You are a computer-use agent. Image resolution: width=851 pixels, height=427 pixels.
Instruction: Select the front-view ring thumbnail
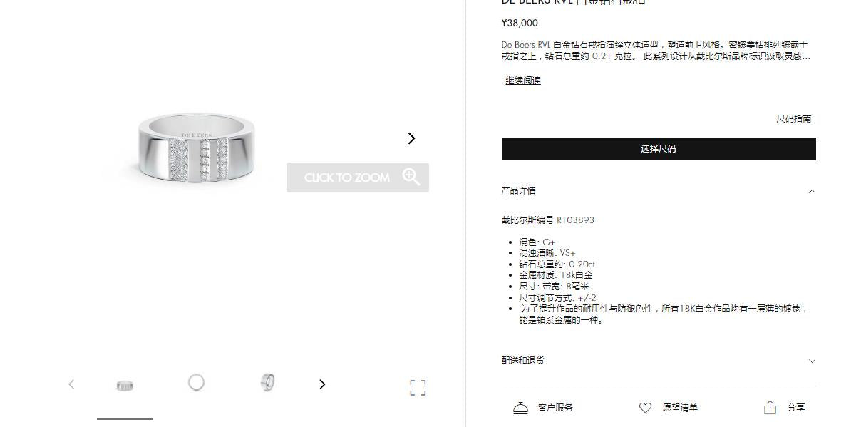click(x=125, y=386)
